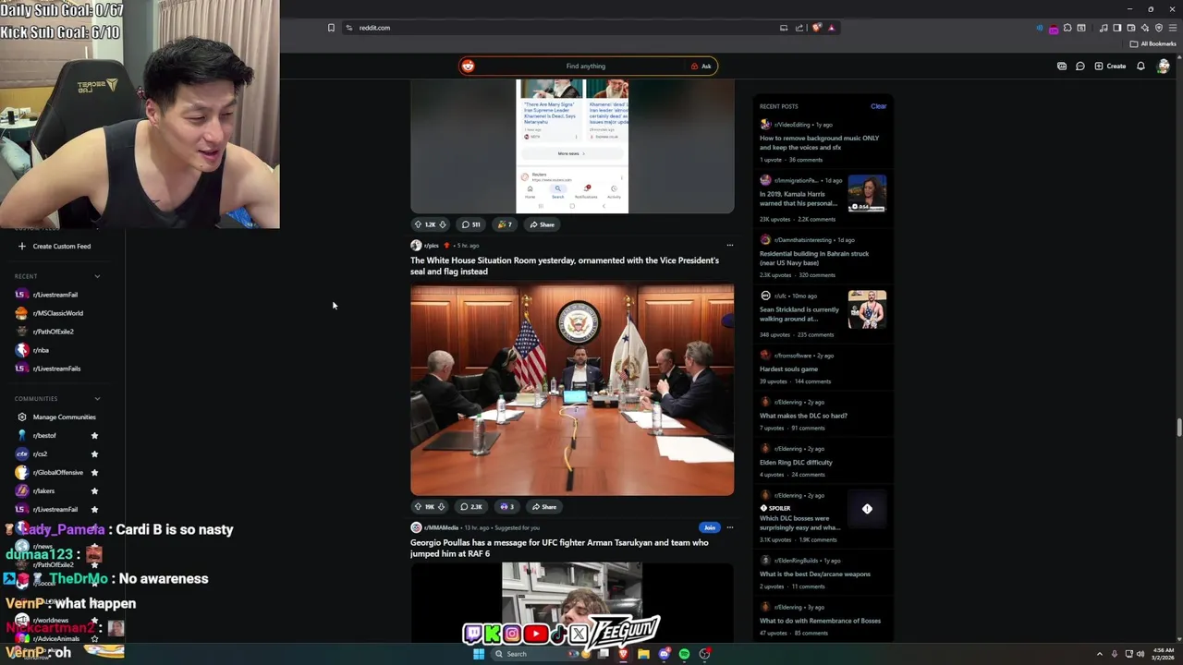
Task: Open the browser hamburger menu
Action: pyautogui.click(x=1172, y=28)
